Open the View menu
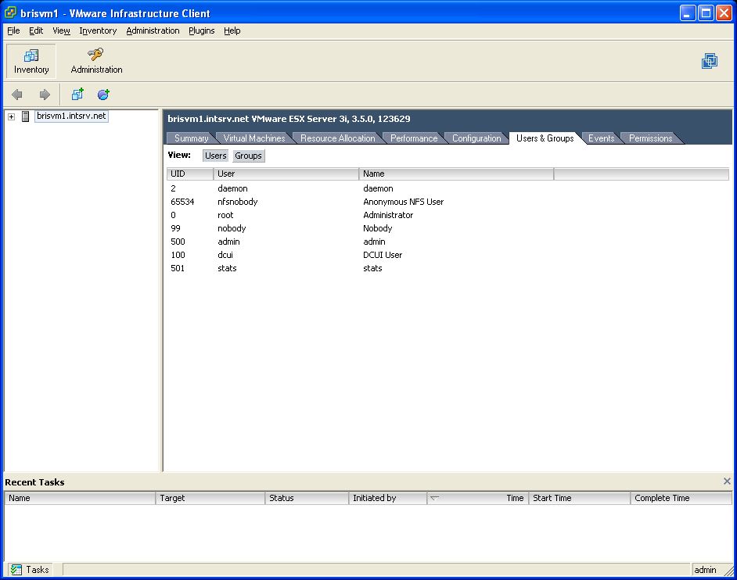 click(x=61, y=30)
